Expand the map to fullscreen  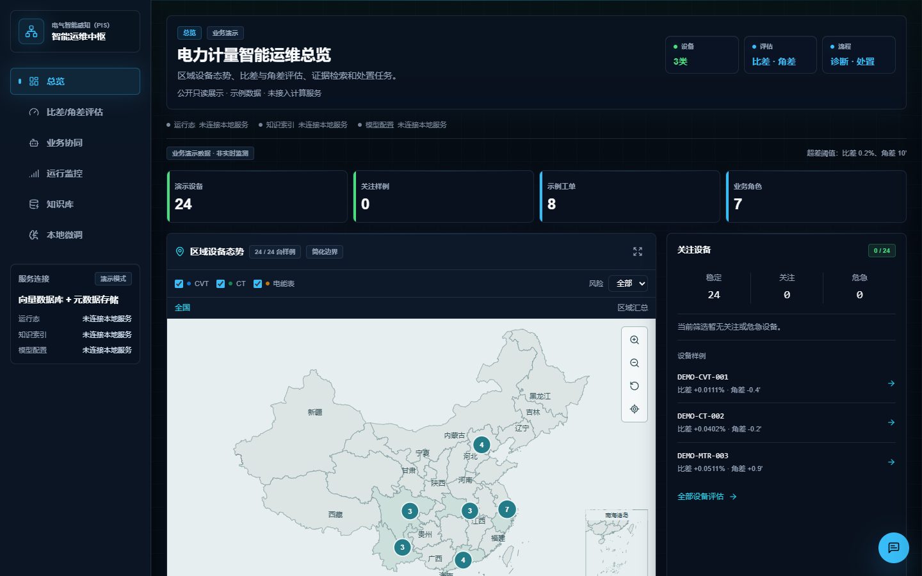(x=638, y=252)
